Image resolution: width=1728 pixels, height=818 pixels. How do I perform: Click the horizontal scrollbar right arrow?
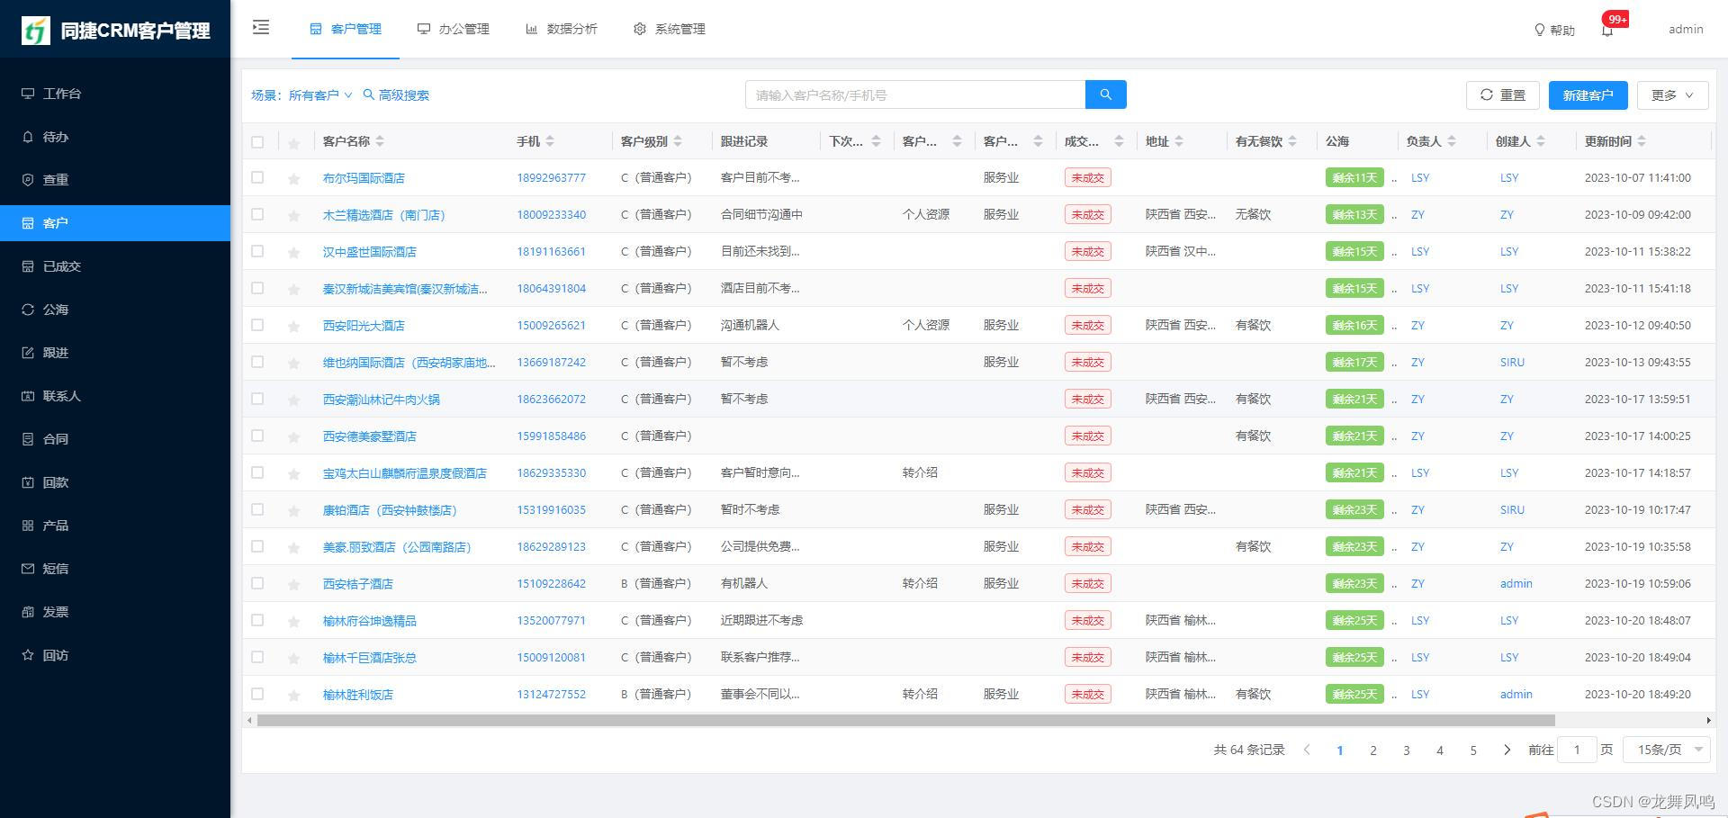pyautogui.click(x=1708, y=720)
